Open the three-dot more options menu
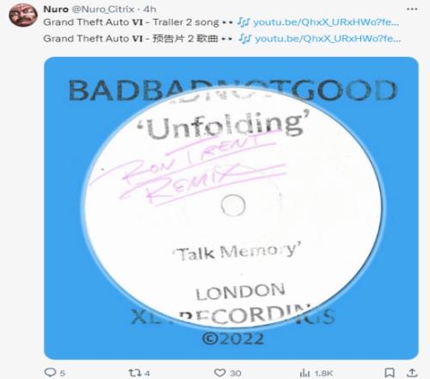 pyautogui.click(x=412, y=9)
